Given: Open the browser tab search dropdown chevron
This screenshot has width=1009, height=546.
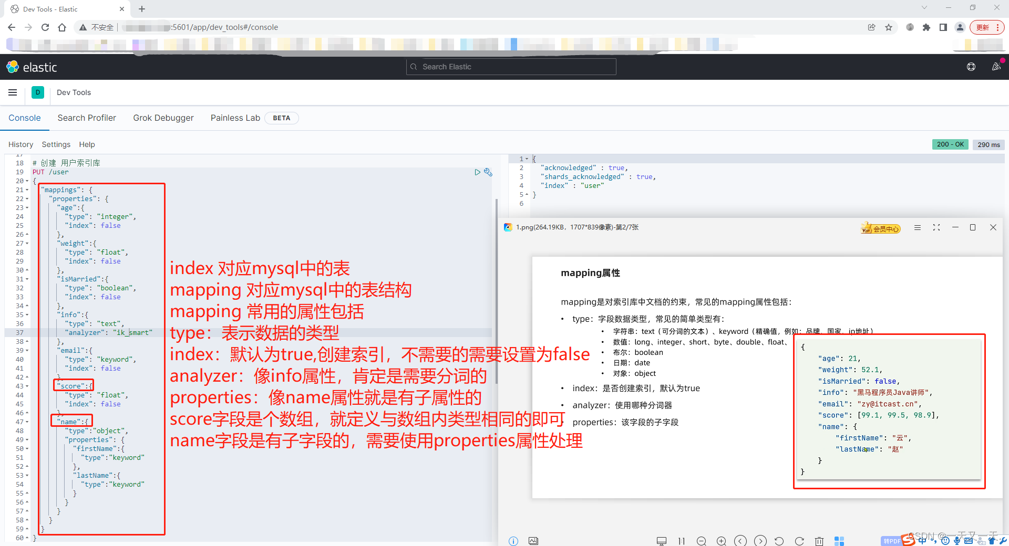Looking at the screenshot, I should click(923, 7).
